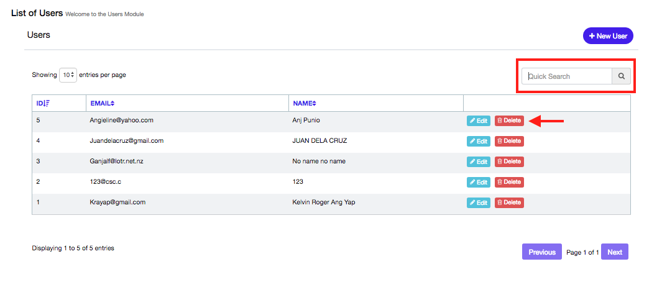Viewport: 662px width, 282px height.
Task: Delete the JUAN DELA CRUZ user
Action: tap(509, 141)
